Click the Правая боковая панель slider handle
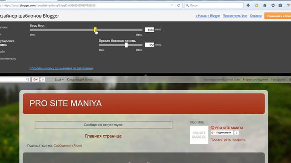The width and height of the screenshot is (291, 163). point(126,45)
